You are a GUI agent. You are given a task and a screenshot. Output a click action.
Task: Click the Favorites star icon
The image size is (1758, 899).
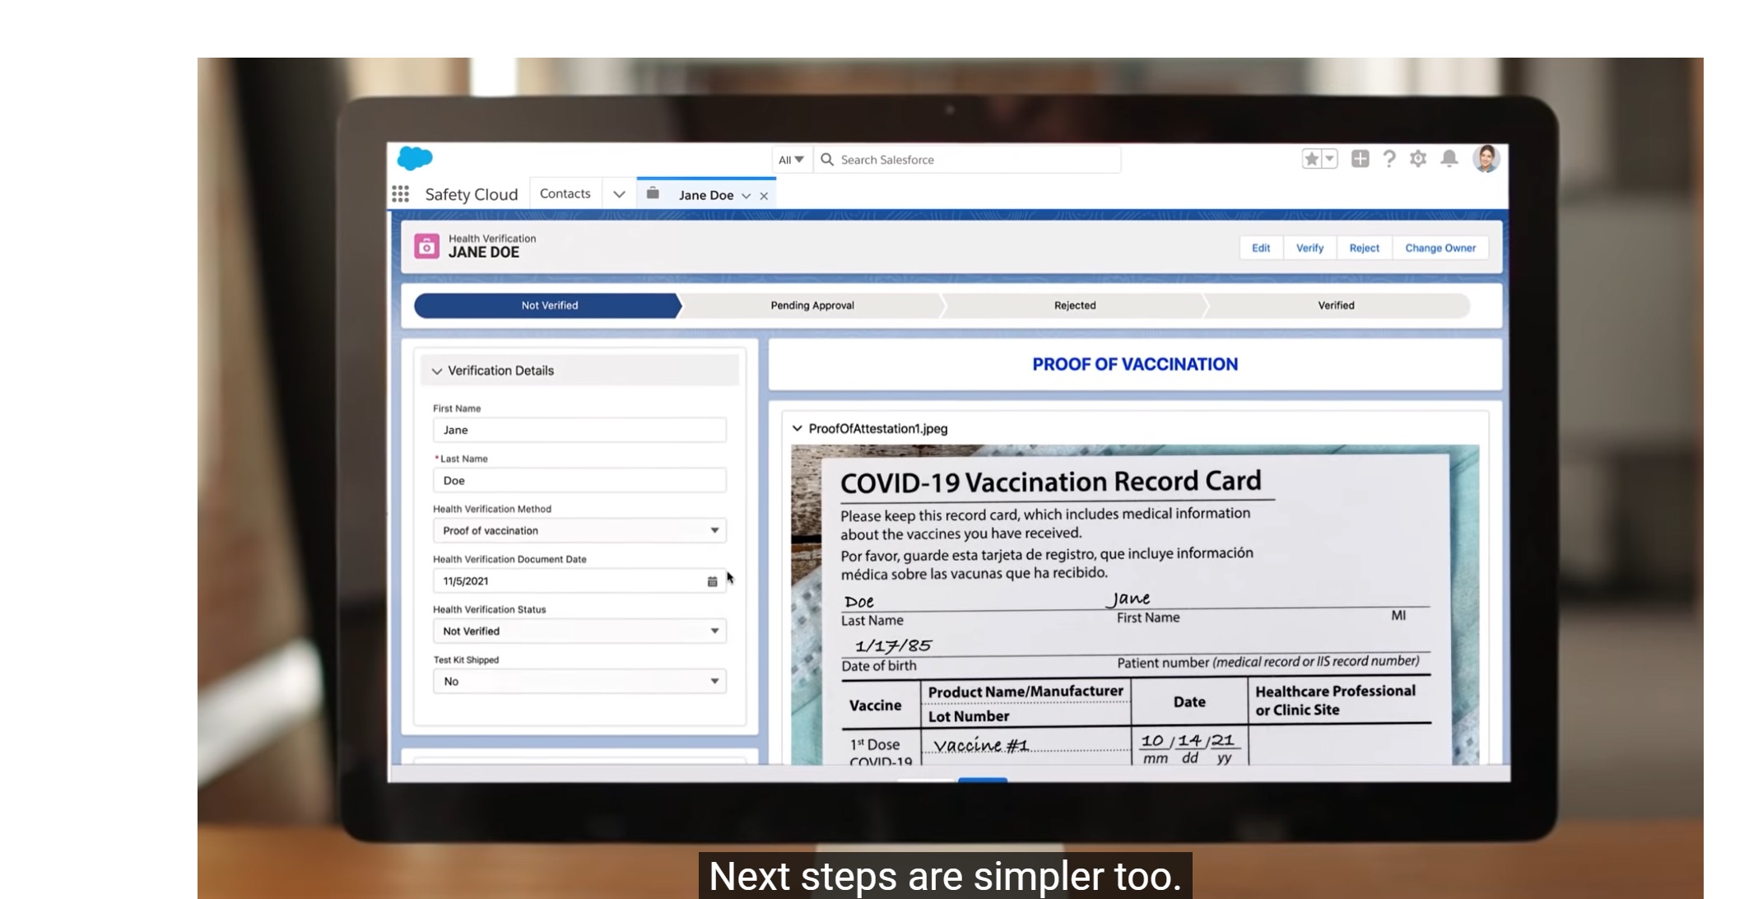point(1311,159)
